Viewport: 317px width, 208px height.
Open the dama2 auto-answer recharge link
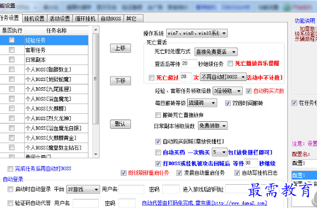tap(204, 203)
